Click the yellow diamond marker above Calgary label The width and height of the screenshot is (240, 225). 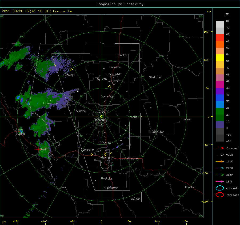click(105, 154)
